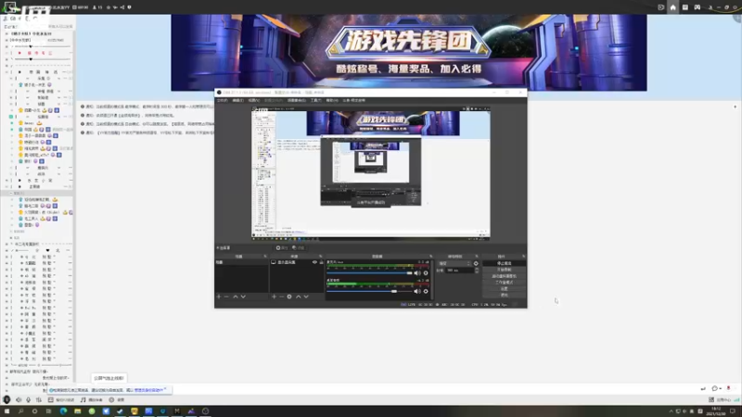Image resolution: width=742 pixels, height=417 pixels.
Task: Click Studio Mode button in OBS controls
Action: pyautogui.click(x=504, y=283)
